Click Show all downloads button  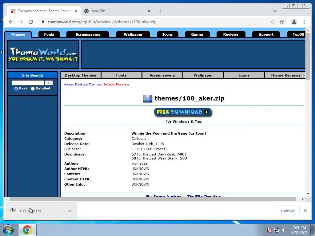tap(288, 210)
